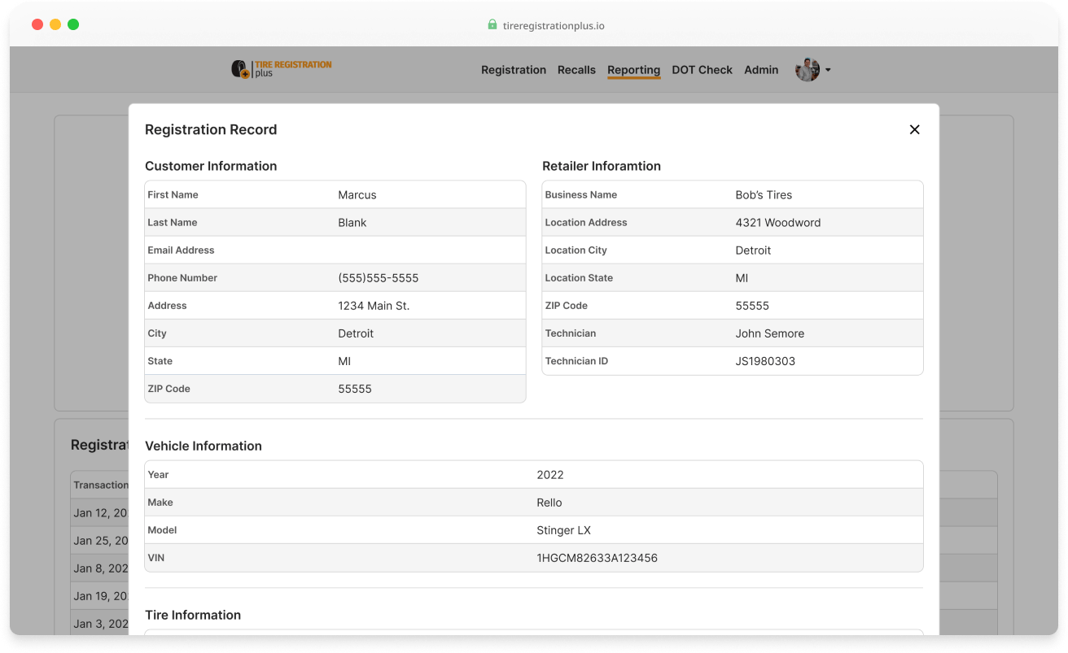Viewport: 1068px width, 653px height.
Task: Open the Recalls section
Action: click(x=576, y=70)
